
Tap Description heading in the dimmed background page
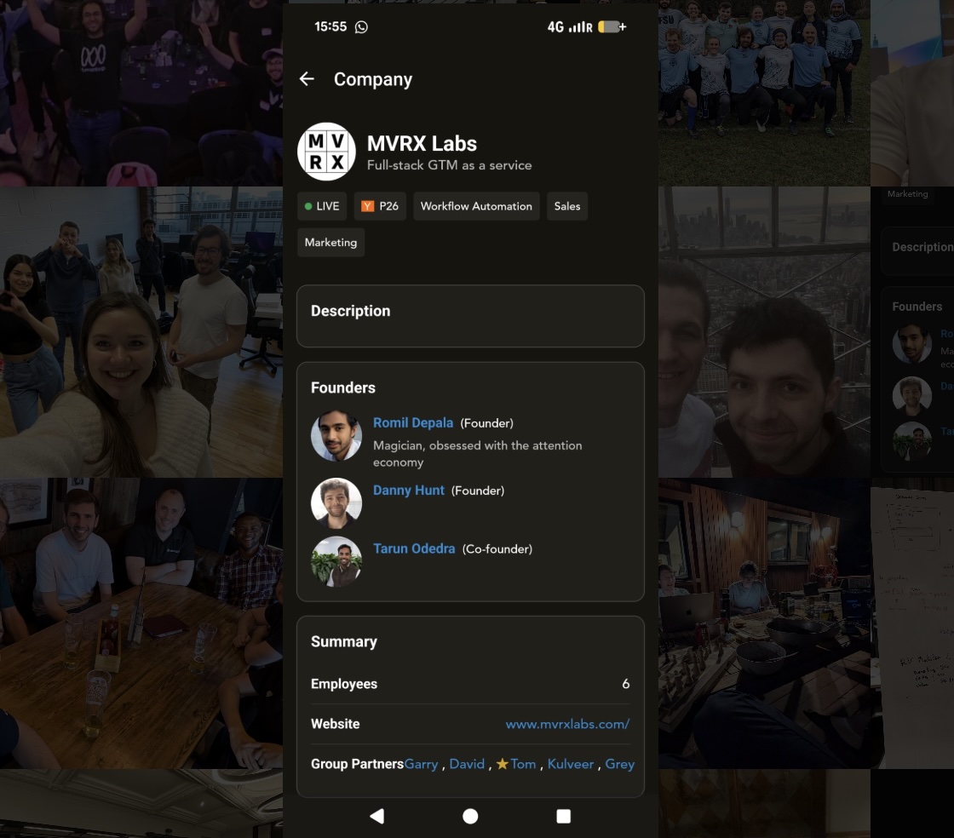(922, 247)
